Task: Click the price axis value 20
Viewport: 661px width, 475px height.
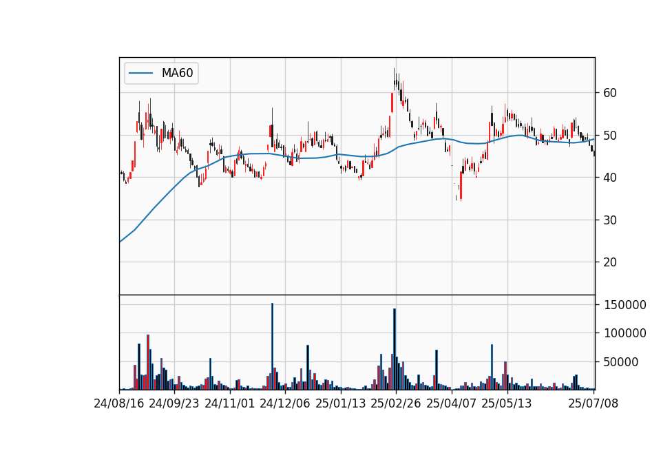Action: tap(610, 262)
